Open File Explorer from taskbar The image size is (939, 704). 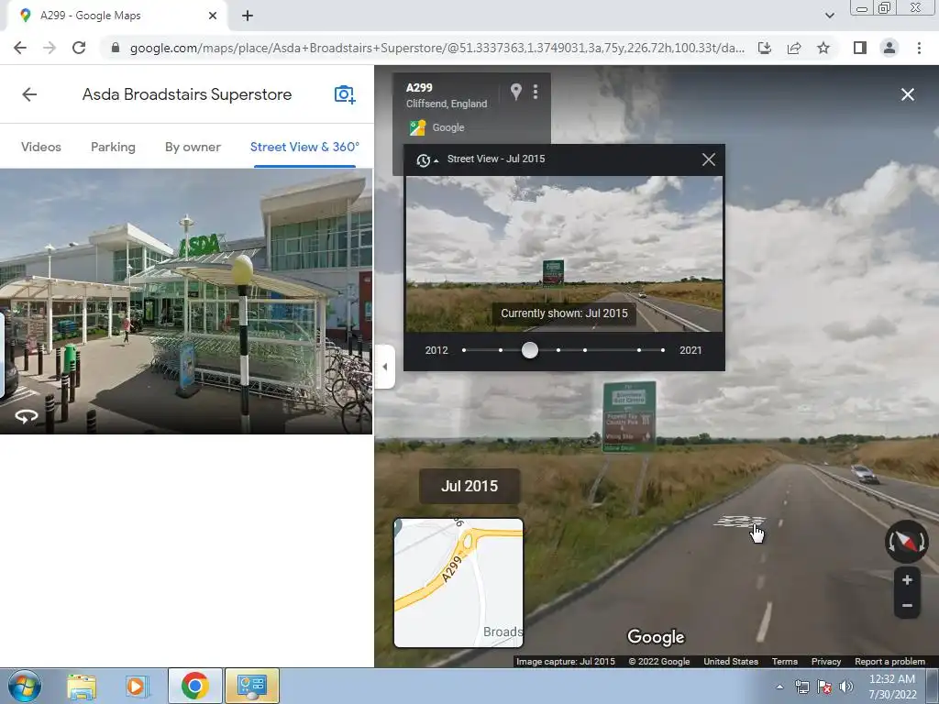pyautogui.click(x=82, y=687)
